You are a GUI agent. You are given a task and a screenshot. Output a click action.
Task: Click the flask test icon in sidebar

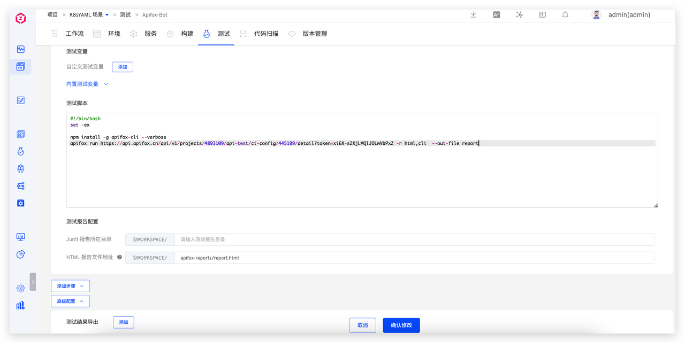point(21,152)
